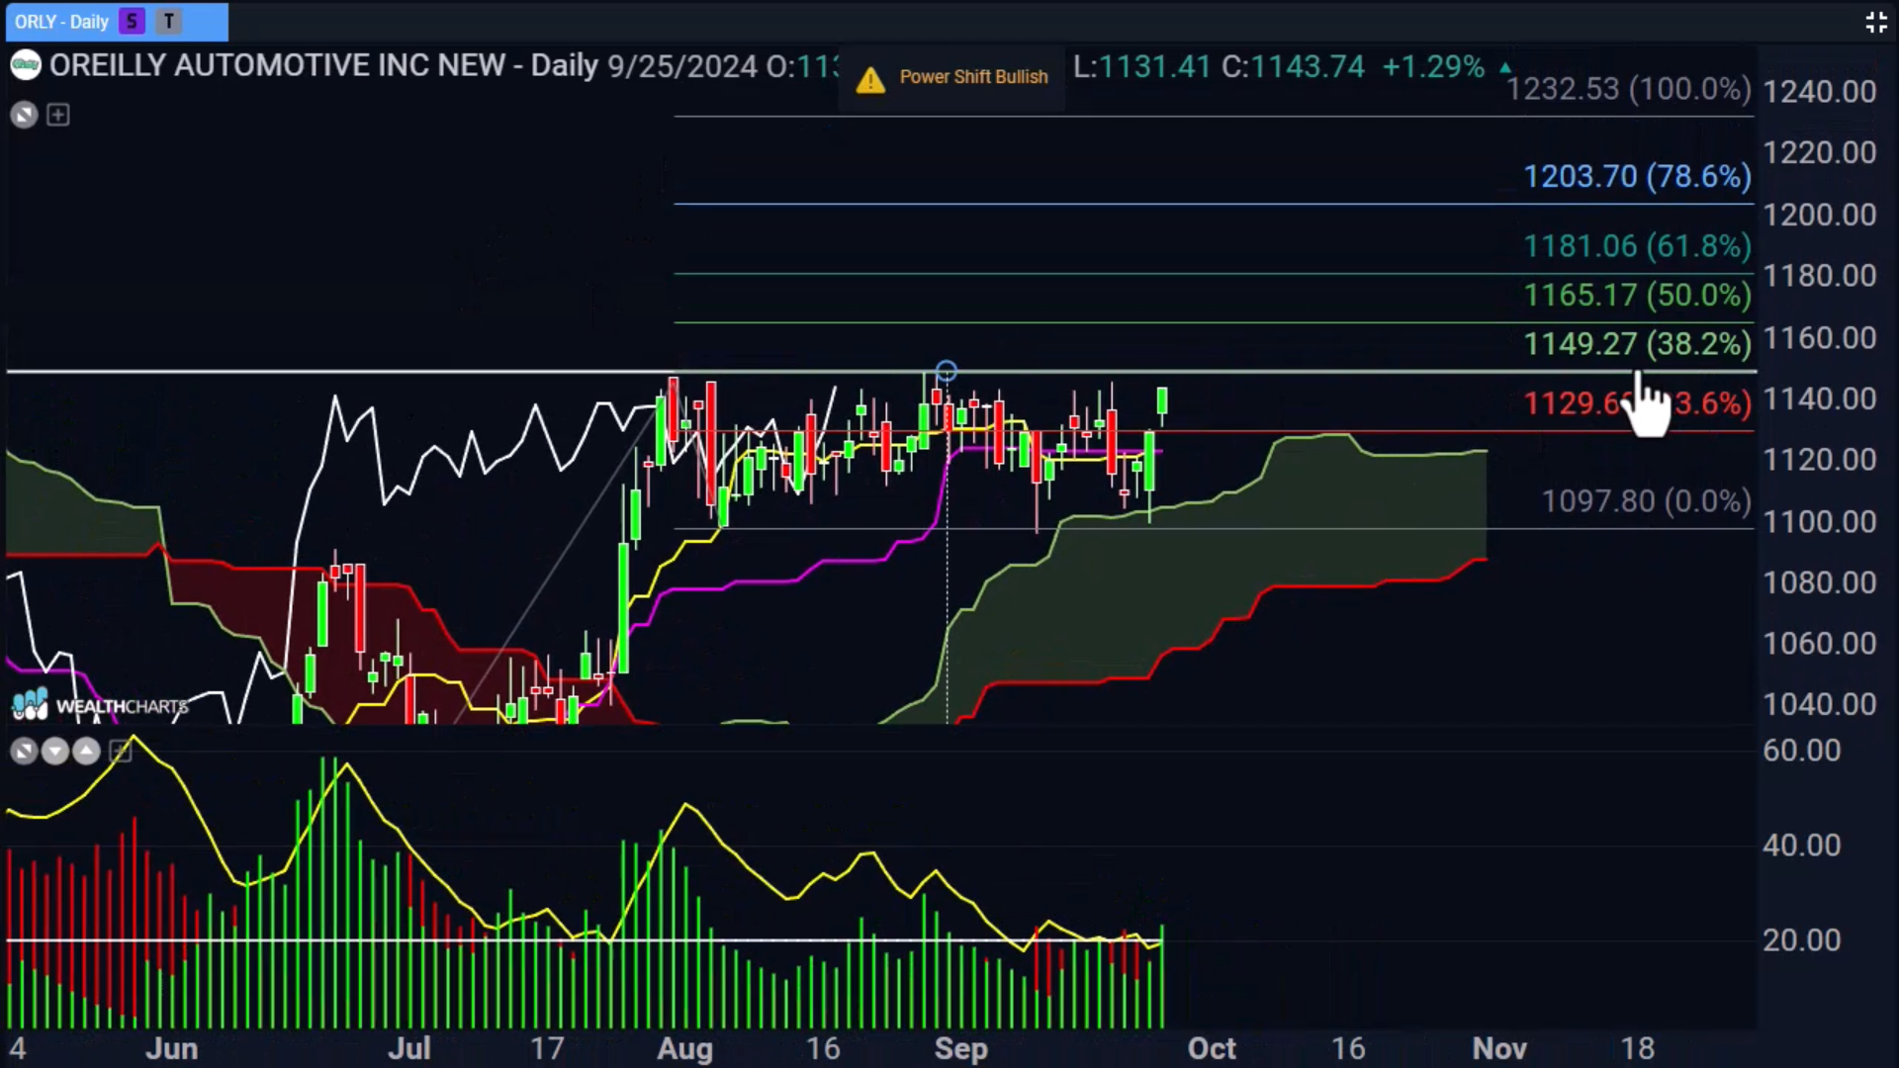Click the Sep label on time axis
The height and width of the screenshot is (1068, 1899).
pos(960,1049)
